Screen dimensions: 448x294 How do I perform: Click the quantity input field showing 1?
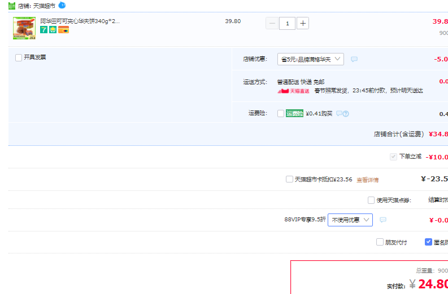click(x=287, y=23)
